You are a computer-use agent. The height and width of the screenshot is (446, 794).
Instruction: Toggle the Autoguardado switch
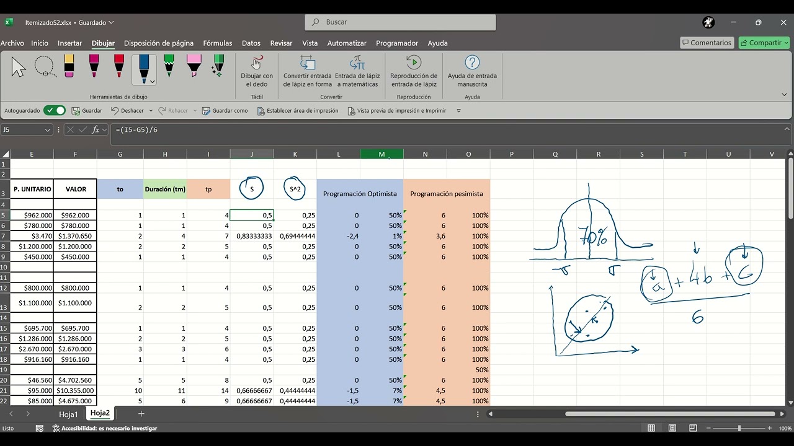[55, 110]
